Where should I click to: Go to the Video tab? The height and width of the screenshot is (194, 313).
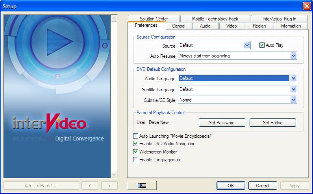click(232, 26)
